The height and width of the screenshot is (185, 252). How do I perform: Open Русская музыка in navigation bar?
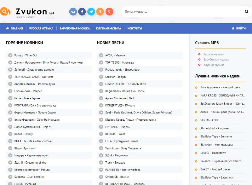(41, 28)
